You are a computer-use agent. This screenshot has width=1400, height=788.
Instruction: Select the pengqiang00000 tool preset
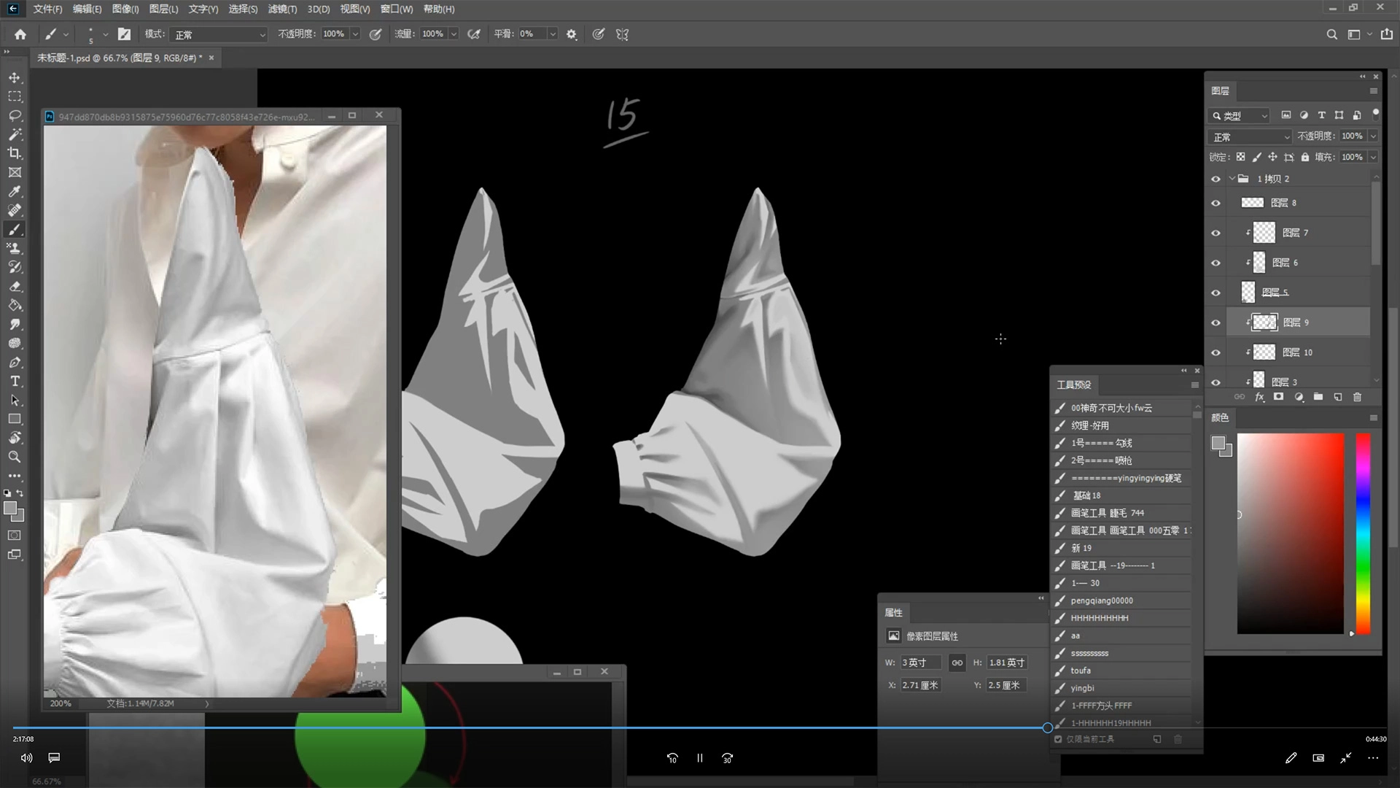tap(1101, 600)
